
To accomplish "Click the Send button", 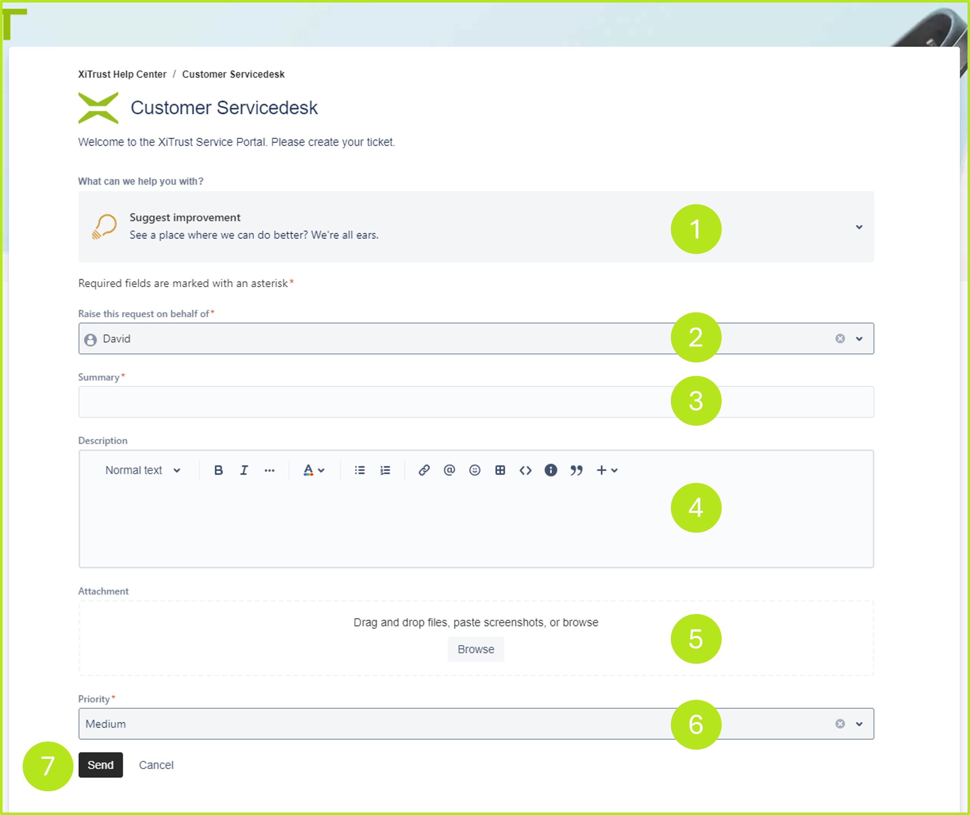I will (x=100, y=765).
